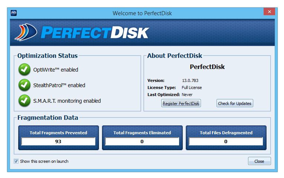Click the version number 13.0.783

tap(190, 80)
